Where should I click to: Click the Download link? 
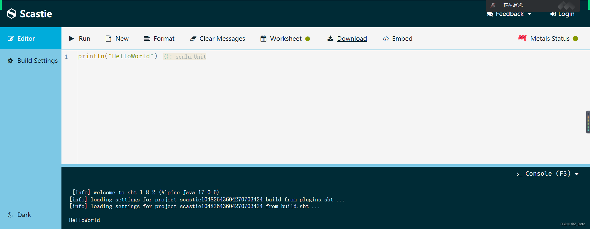pyautogui.click(x=352, y=39)
